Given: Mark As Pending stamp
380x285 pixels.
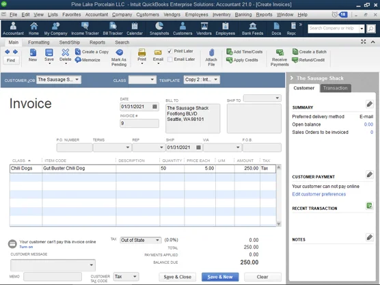Looking at the screenshot, I should (119, 57).
